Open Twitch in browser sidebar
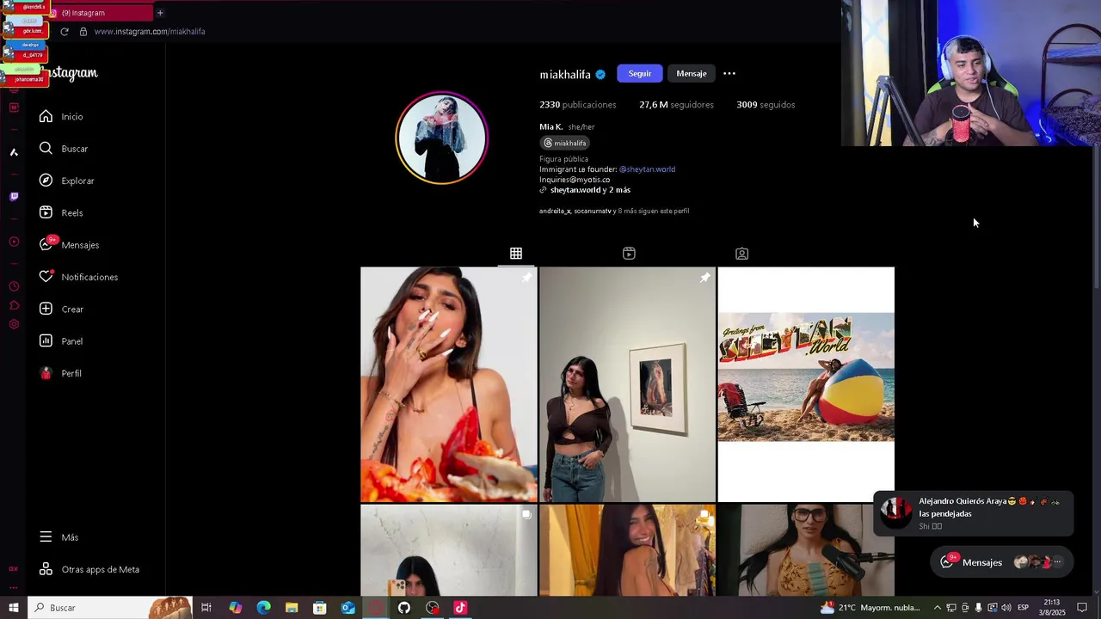The width and height of the screenshot is (1101, 619). point(14,197)
